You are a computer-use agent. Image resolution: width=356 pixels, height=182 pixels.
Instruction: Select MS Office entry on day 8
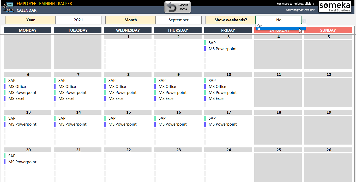pyautogui.click(x=117, y=87)
